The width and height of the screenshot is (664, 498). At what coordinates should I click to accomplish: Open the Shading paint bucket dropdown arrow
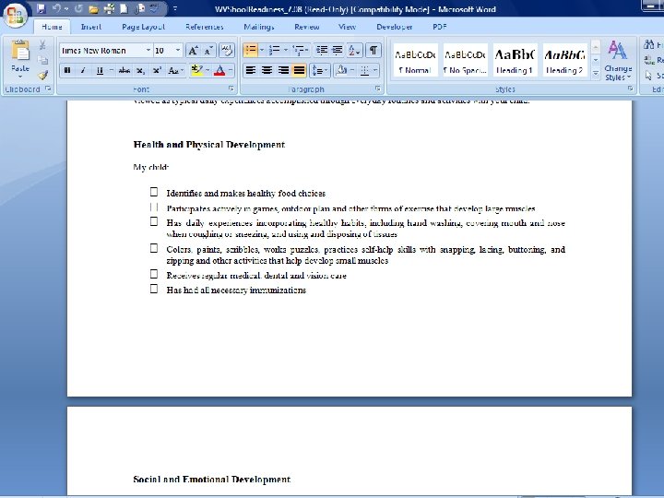(352, 71)
